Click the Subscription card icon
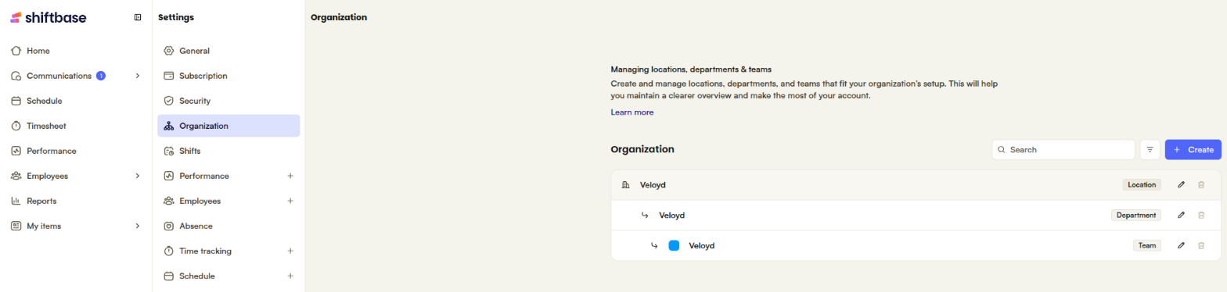This screenshot has width=1227, height=292. pos(168,76)
